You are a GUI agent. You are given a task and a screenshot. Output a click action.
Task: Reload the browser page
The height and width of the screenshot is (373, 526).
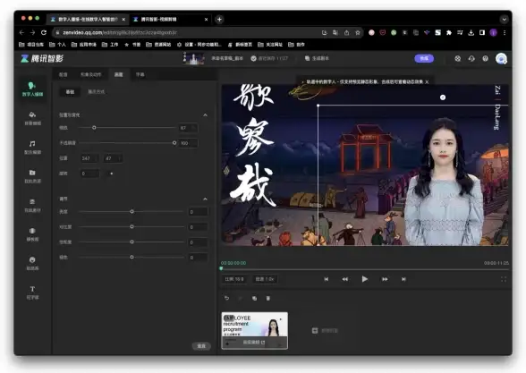click(x=44, y=32)
